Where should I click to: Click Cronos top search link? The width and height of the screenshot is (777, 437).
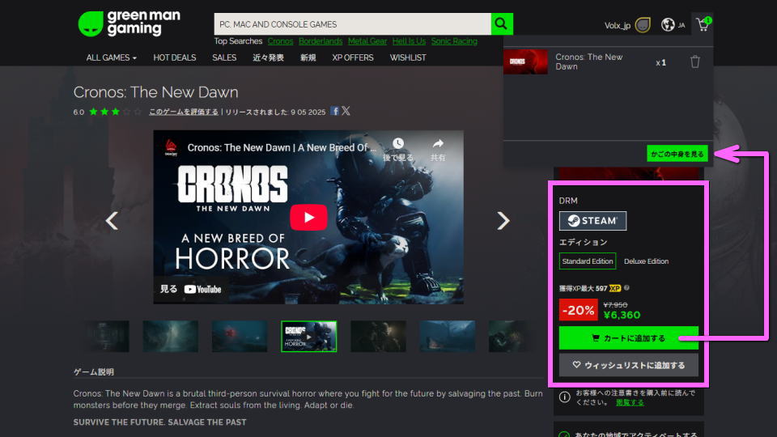281,41
